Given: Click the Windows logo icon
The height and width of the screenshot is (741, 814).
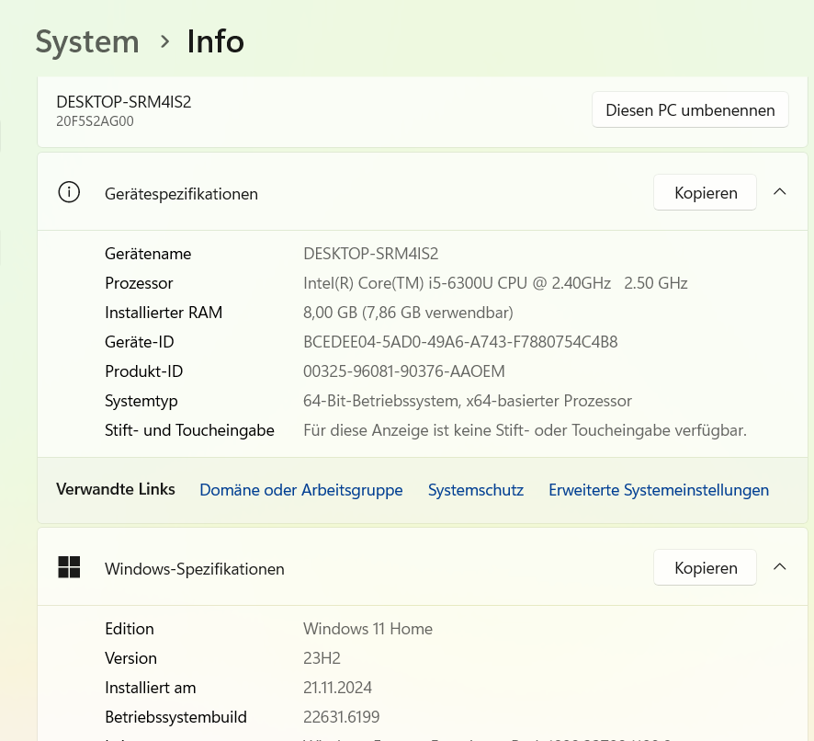Looking at the screenshot, I should point(69,567).
